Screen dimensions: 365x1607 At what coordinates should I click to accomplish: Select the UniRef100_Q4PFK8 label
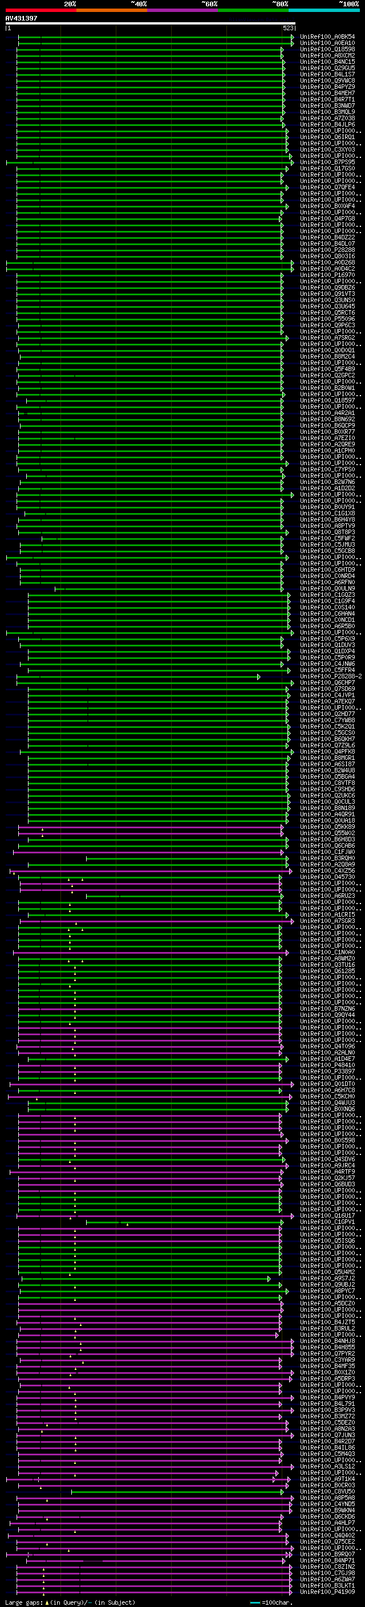(x=327, y=752)
